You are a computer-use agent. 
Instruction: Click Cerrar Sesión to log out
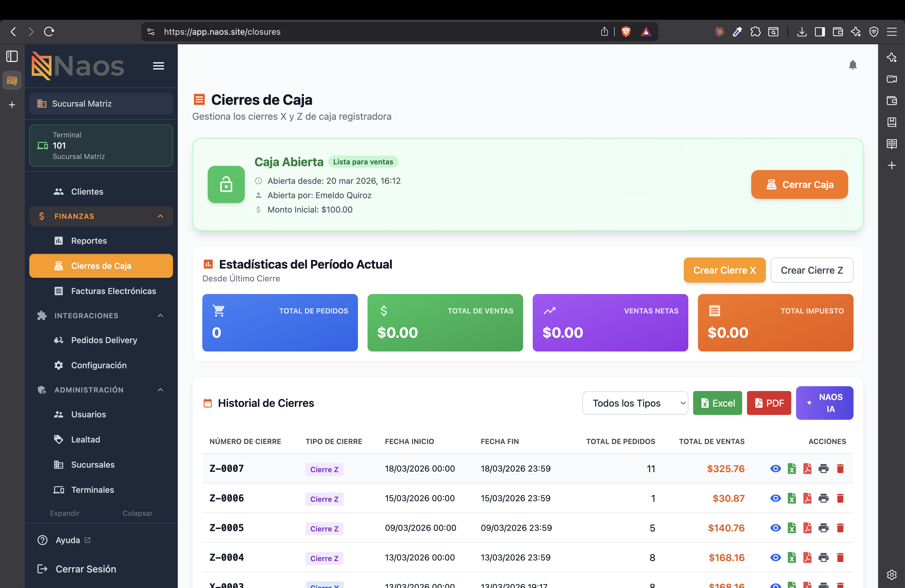pos(77,569)
